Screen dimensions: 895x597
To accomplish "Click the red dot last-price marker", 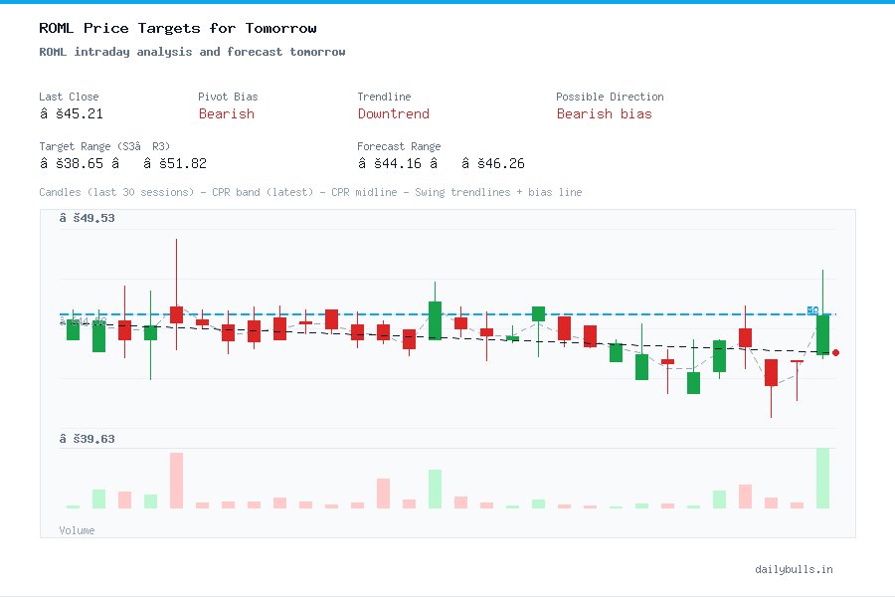I will coord(835,352).
